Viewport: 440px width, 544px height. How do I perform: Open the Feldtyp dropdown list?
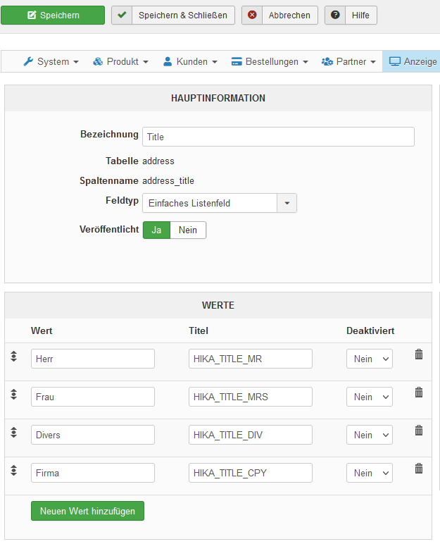pos(220,204)
